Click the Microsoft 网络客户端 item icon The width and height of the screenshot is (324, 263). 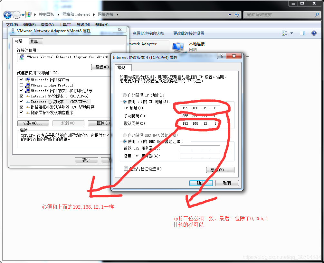tap(28, 80)
